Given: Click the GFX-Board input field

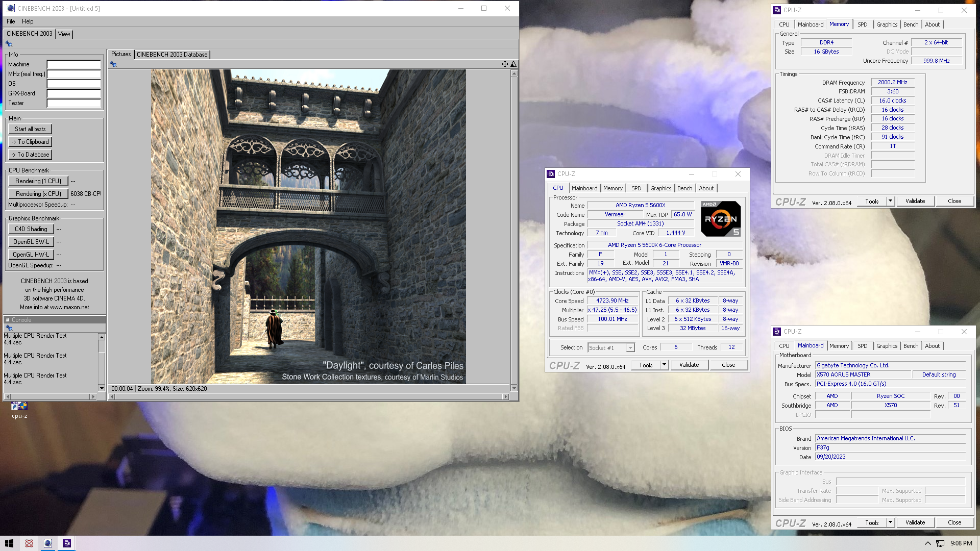Looking at the screenshot, I should point(74,93).
